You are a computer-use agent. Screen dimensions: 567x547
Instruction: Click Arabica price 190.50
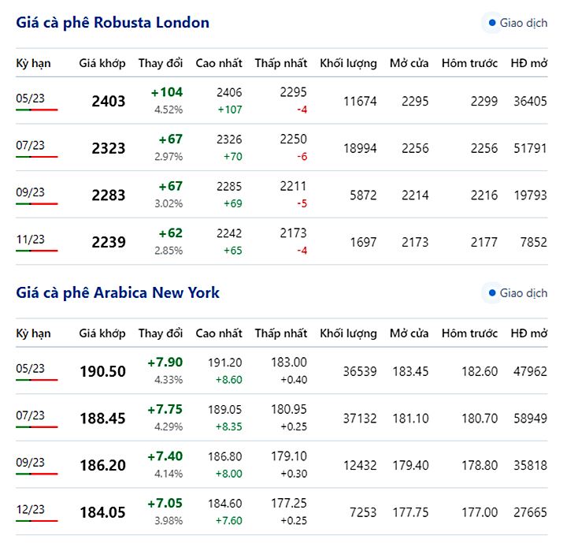[102, 371]
